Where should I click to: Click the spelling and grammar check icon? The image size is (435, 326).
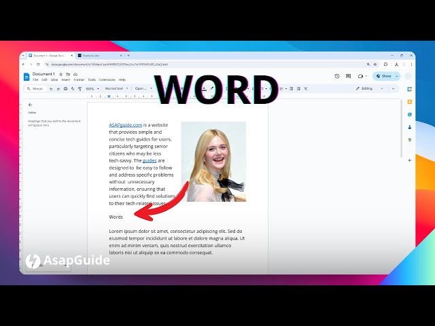tap(73, 89)
